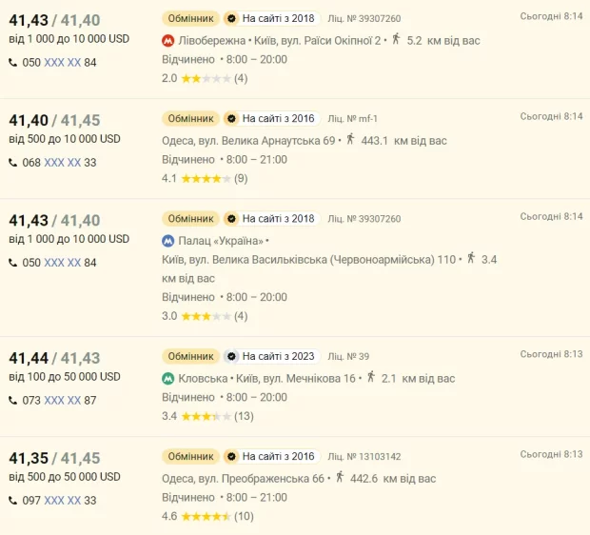
Task: Click the phone icon next to 073 number
Action: click(13, 400)
